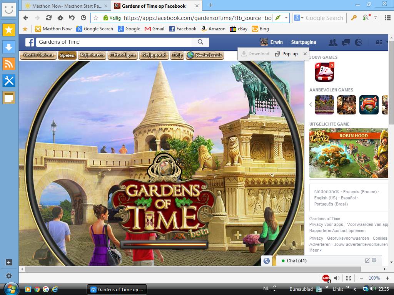Screen dimensions: 394x295
Task: Open sidebar settings gear
Action: tap(9, 276)
